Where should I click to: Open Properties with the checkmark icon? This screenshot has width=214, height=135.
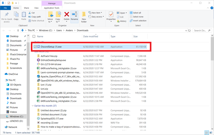(x=111, y=16)
